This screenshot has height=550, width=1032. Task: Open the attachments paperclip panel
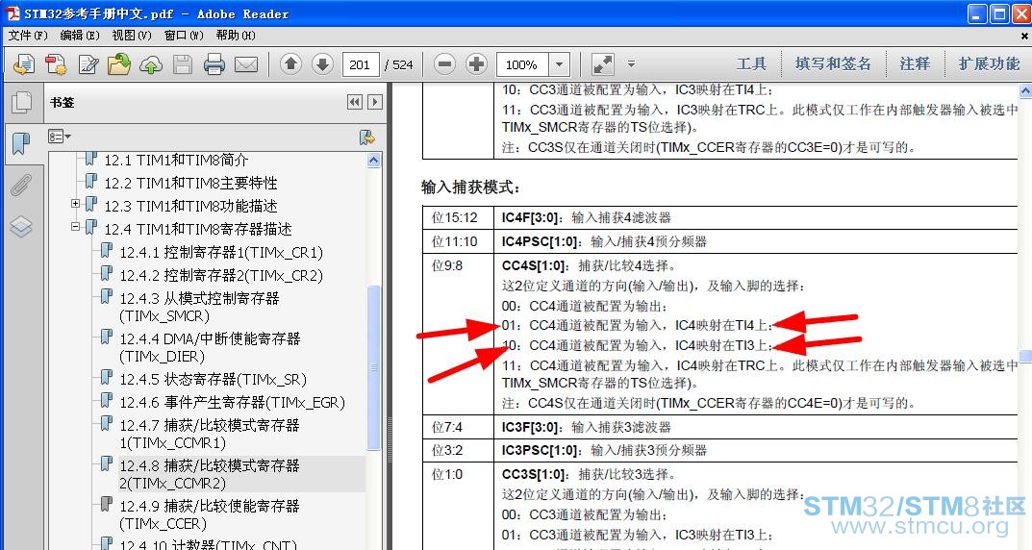tap(21, 186)
